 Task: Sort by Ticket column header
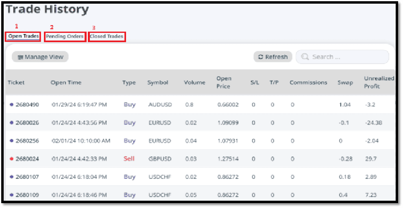coord(16,82)
